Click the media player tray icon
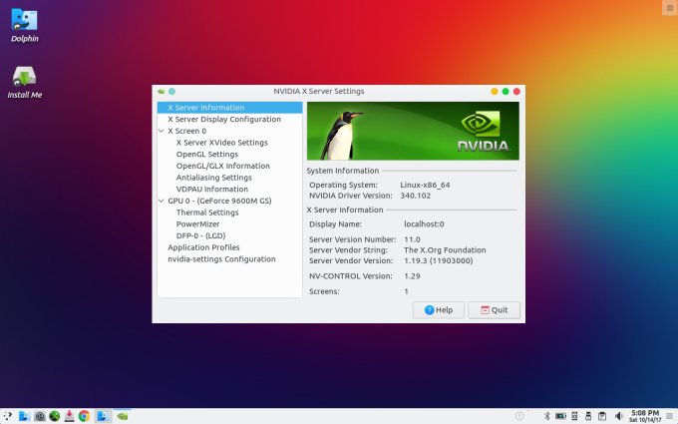The height and width of the screenshot is (424, 678). (574, 416)
